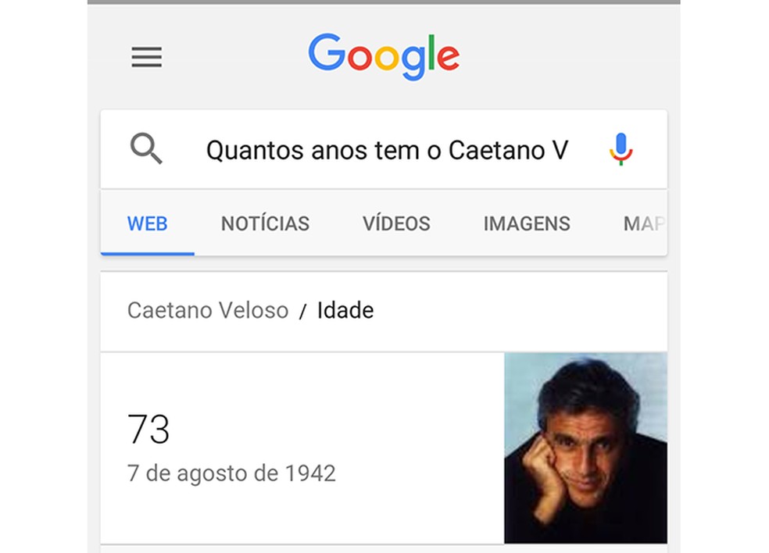Click the birth date '7 de agosto de 1942'
769x553 pixels.
point(231,473)
